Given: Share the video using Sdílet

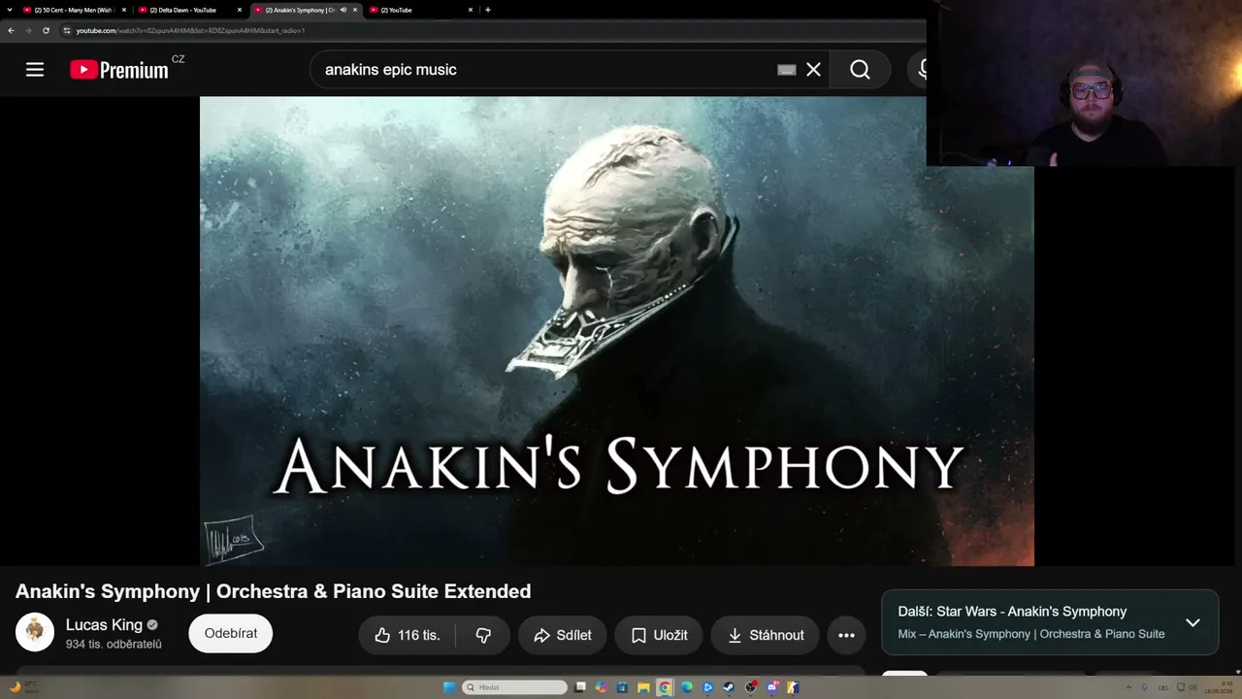Looking at the screenshot, I should tap(562, 635).
